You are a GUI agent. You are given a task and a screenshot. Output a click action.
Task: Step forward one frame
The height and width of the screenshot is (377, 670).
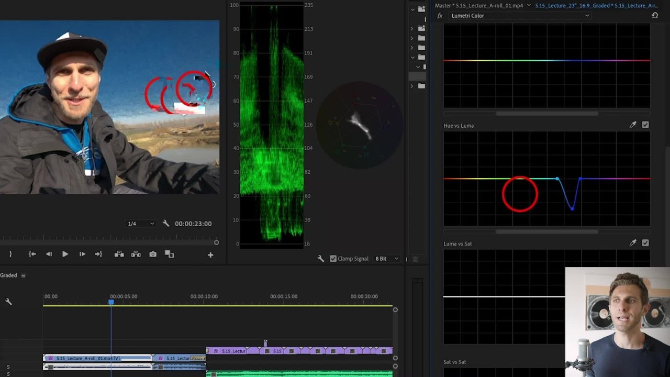pyautogui.click(x=82, y=254)
